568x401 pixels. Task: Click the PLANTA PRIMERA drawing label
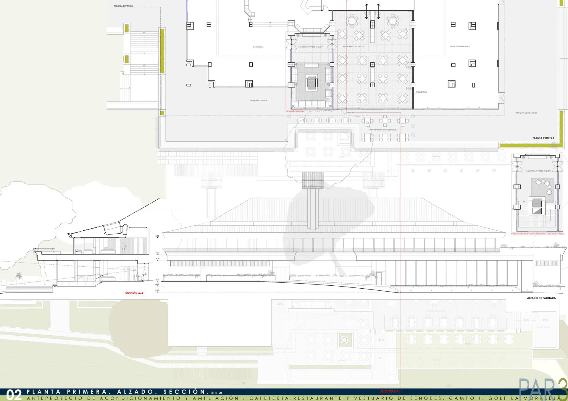(543, 138)
